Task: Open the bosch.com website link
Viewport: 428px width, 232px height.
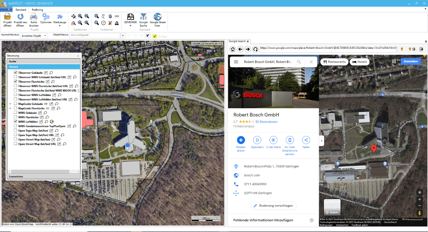Action: [252, 175]
